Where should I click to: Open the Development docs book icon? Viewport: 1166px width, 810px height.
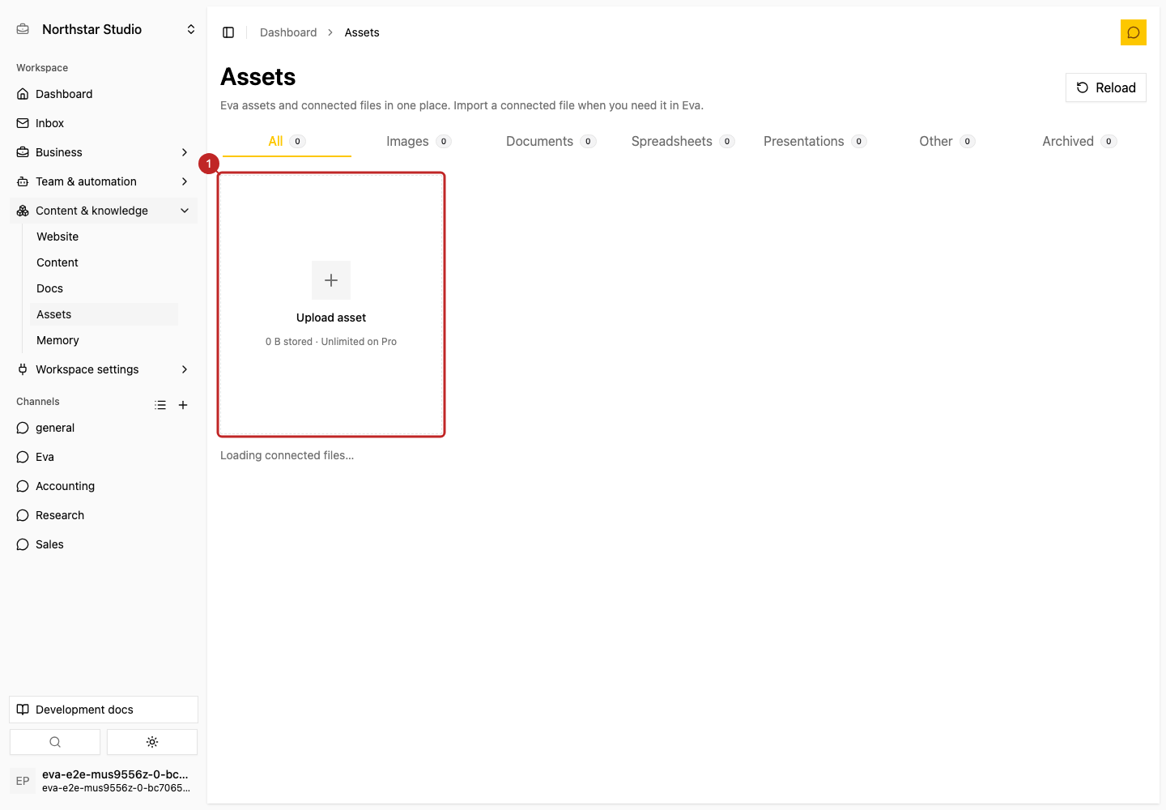click(23, 710)
